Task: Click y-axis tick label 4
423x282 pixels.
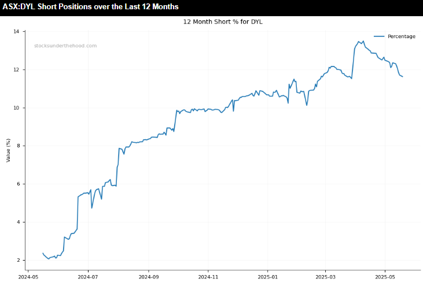Action: click(x=18, y=222)
